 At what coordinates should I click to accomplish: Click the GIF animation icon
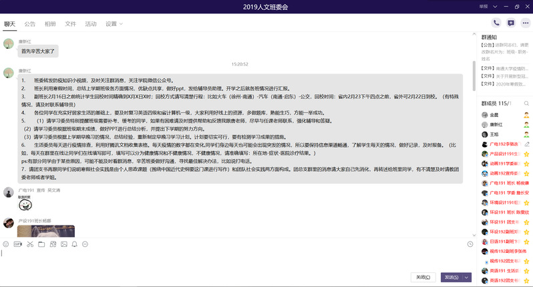[x=18, y=244]
